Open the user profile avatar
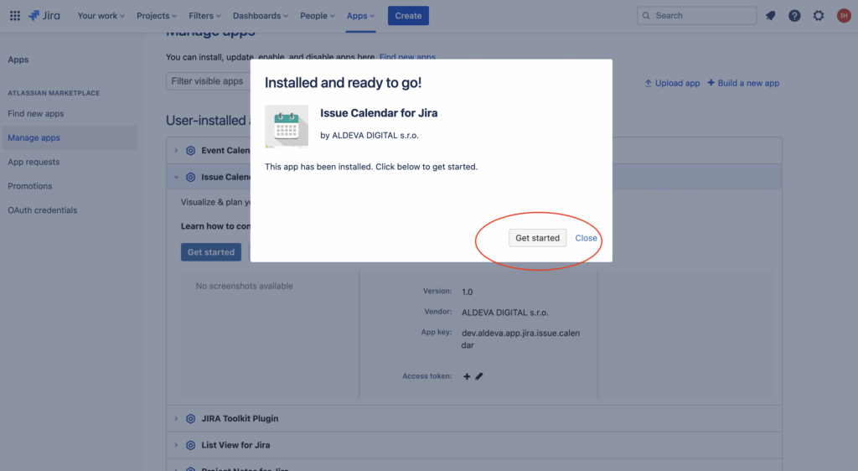 click(x=844, y=16)
